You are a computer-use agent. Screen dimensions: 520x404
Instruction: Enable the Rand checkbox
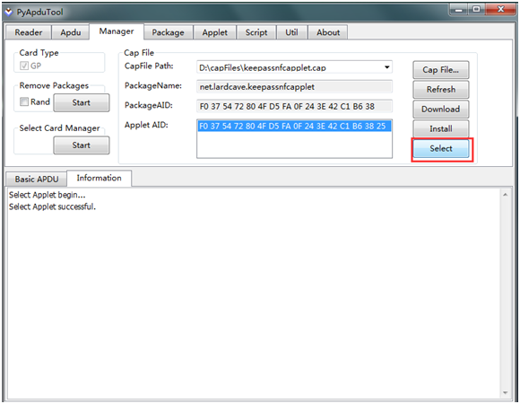click(24, 101)
